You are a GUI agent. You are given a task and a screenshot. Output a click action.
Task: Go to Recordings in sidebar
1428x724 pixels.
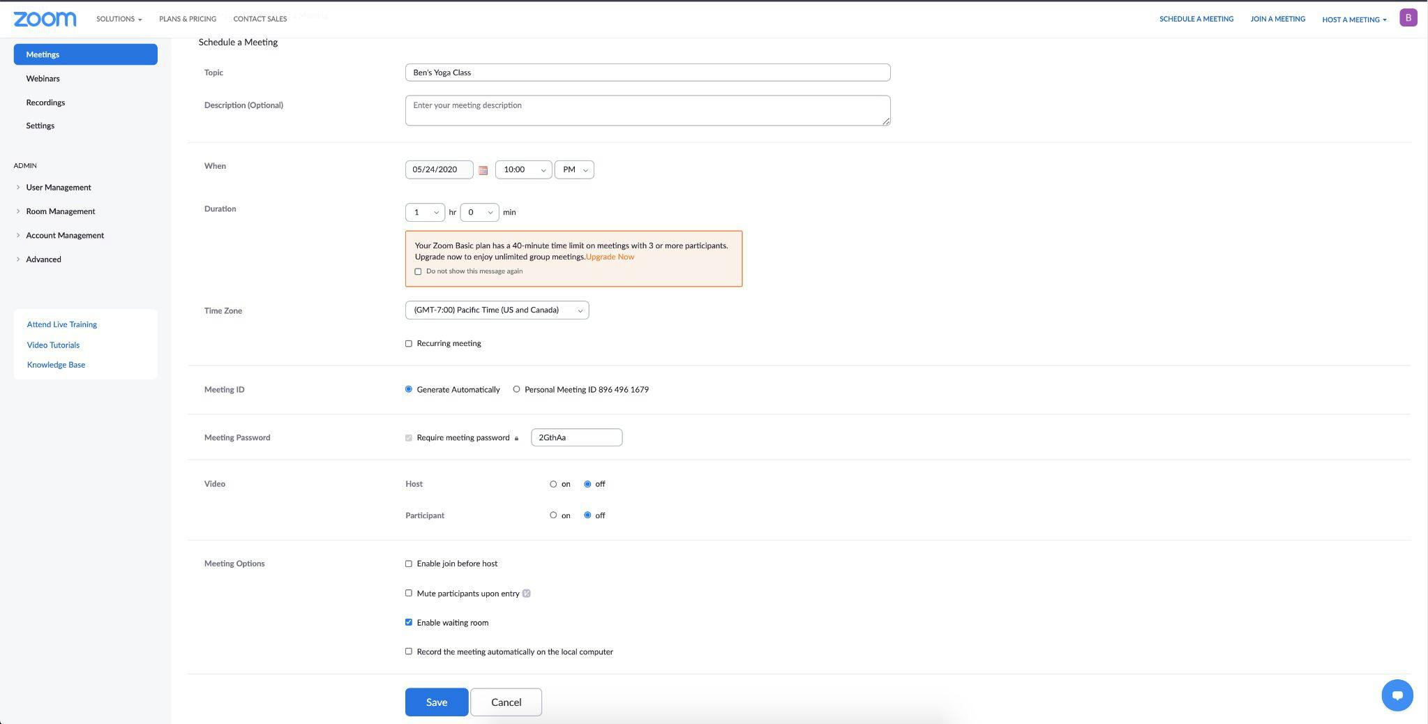(45, 103)
